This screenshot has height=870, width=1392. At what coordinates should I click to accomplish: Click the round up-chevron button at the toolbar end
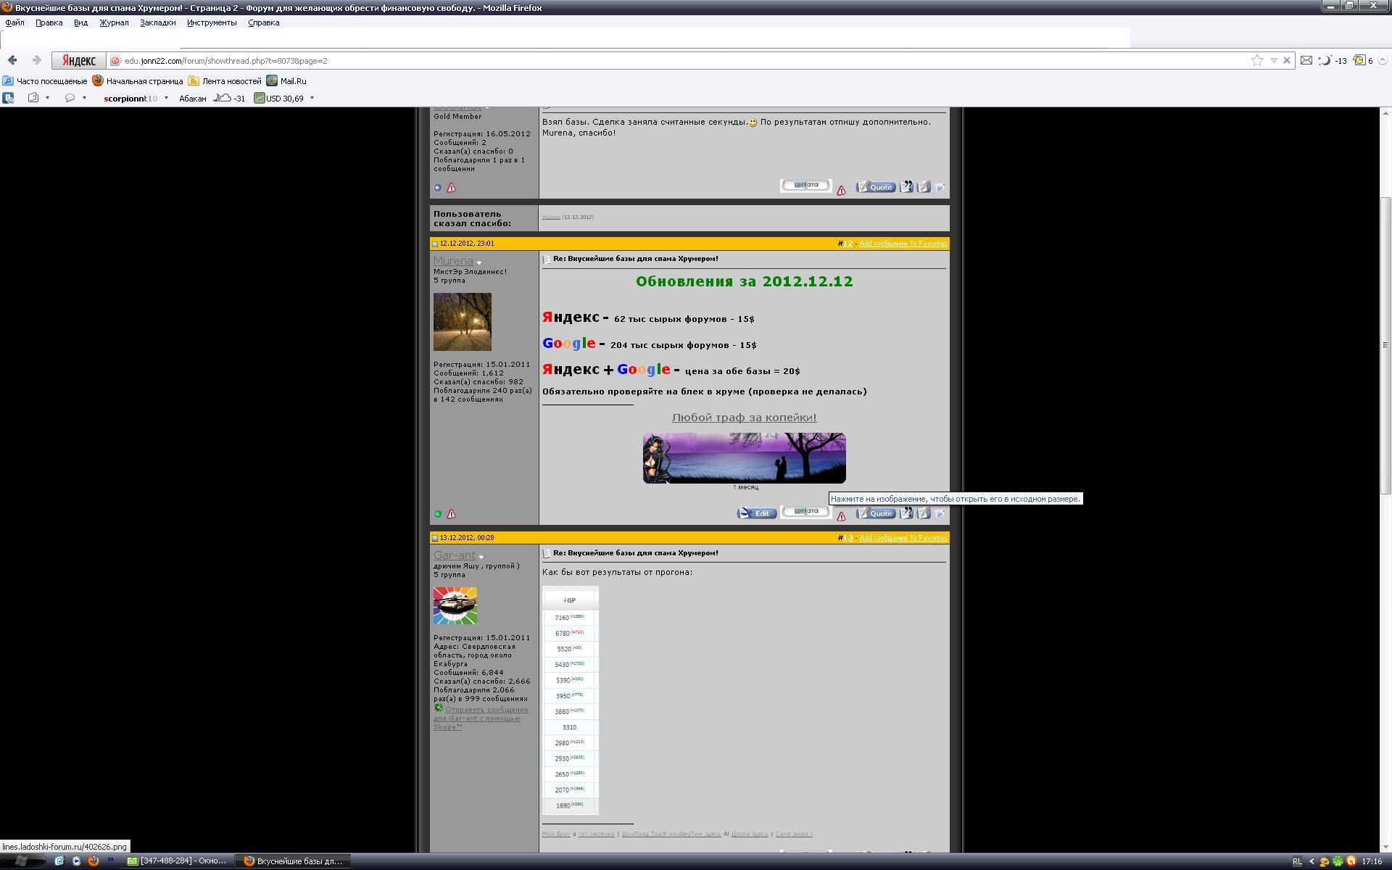pyautogui.click(x=1383, y=61)
